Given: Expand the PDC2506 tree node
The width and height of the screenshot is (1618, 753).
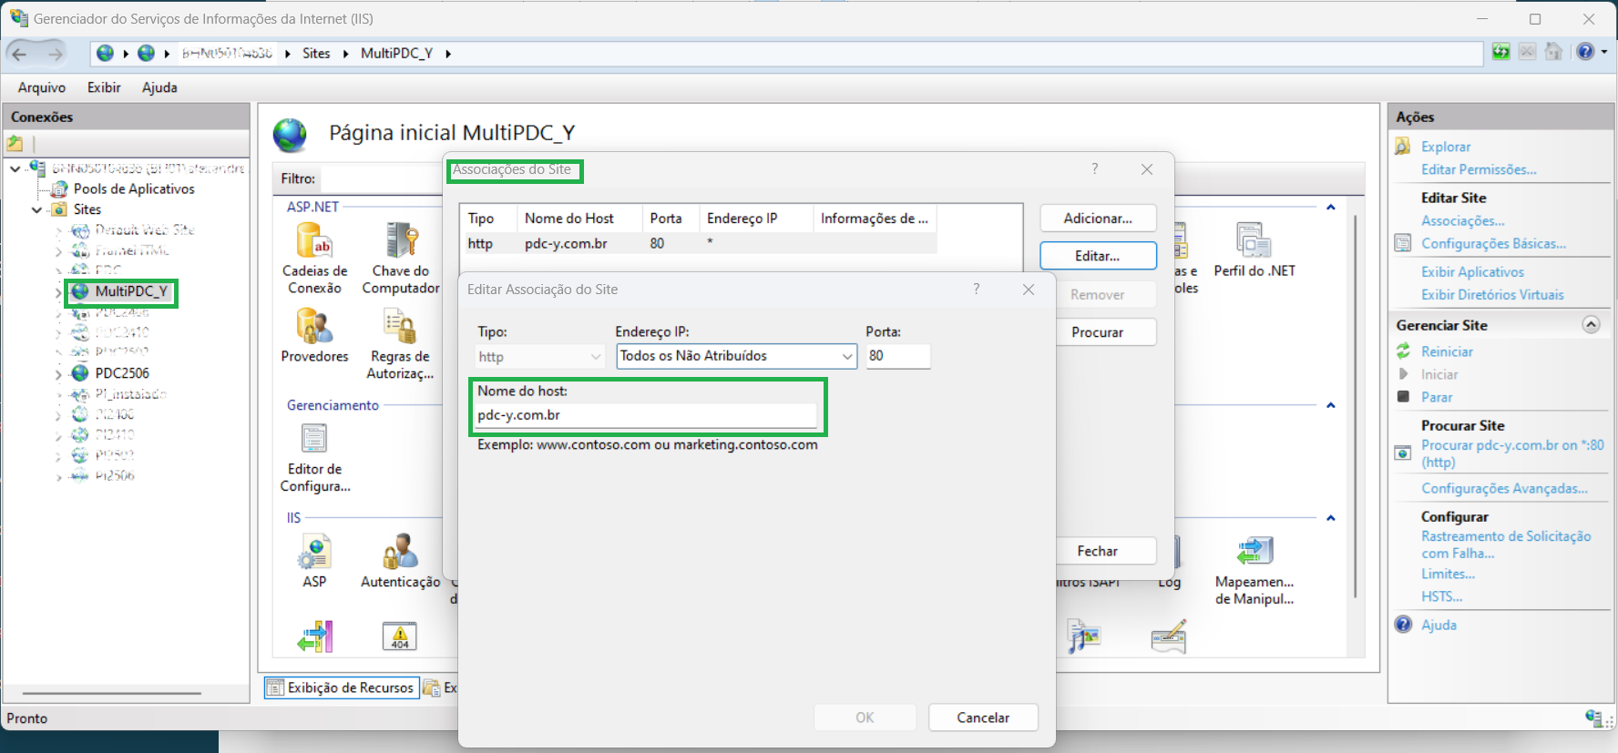Looking at the screenshot, I should 59,373.
